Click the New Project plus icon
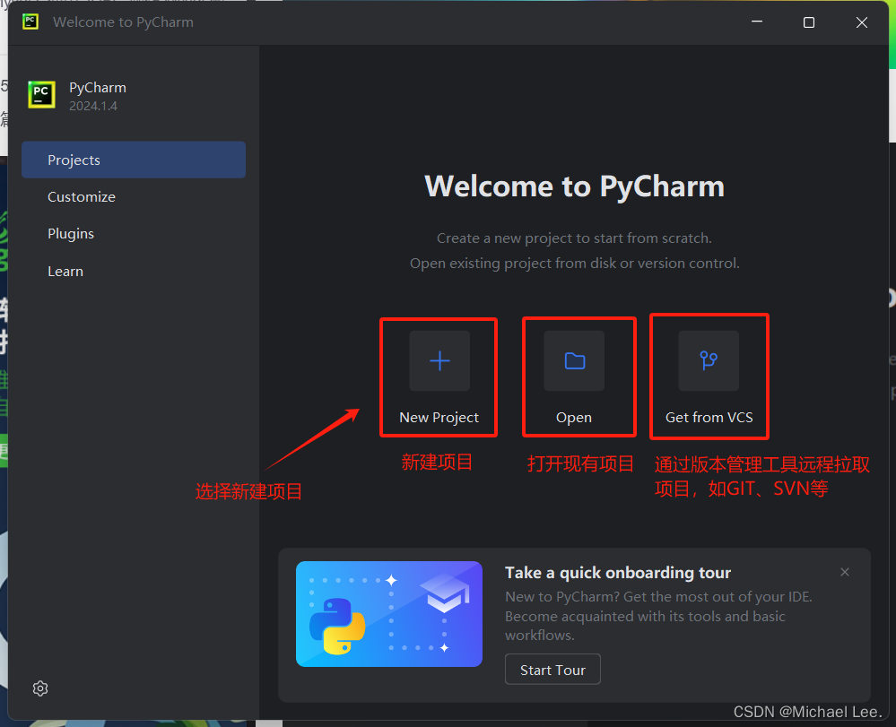 tap(439, 361)
